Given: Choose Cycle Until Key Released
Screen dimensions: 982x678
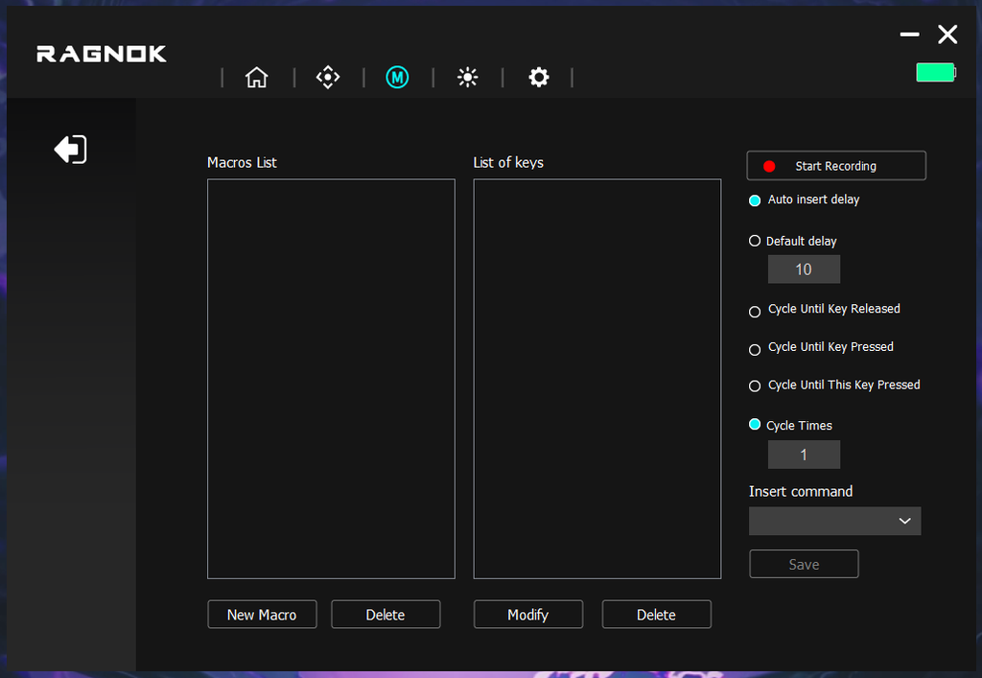Looking at the screenshot, I should [755, 311].
